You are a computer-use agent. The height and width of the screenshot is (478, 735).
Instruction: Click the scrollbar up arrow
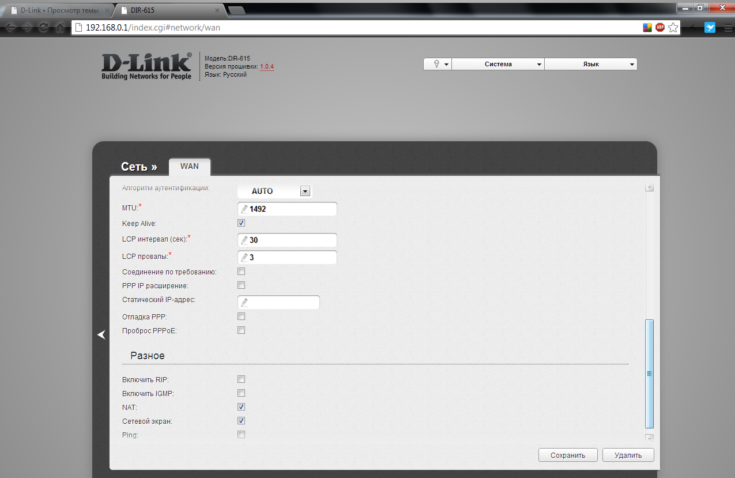[649, 188]
